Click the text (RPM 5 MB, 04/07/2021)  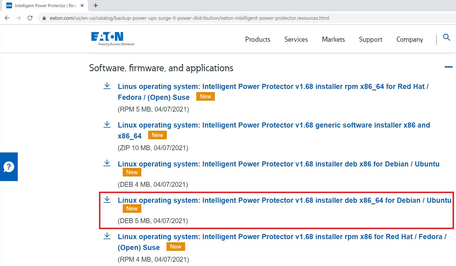tap(153, 109)
